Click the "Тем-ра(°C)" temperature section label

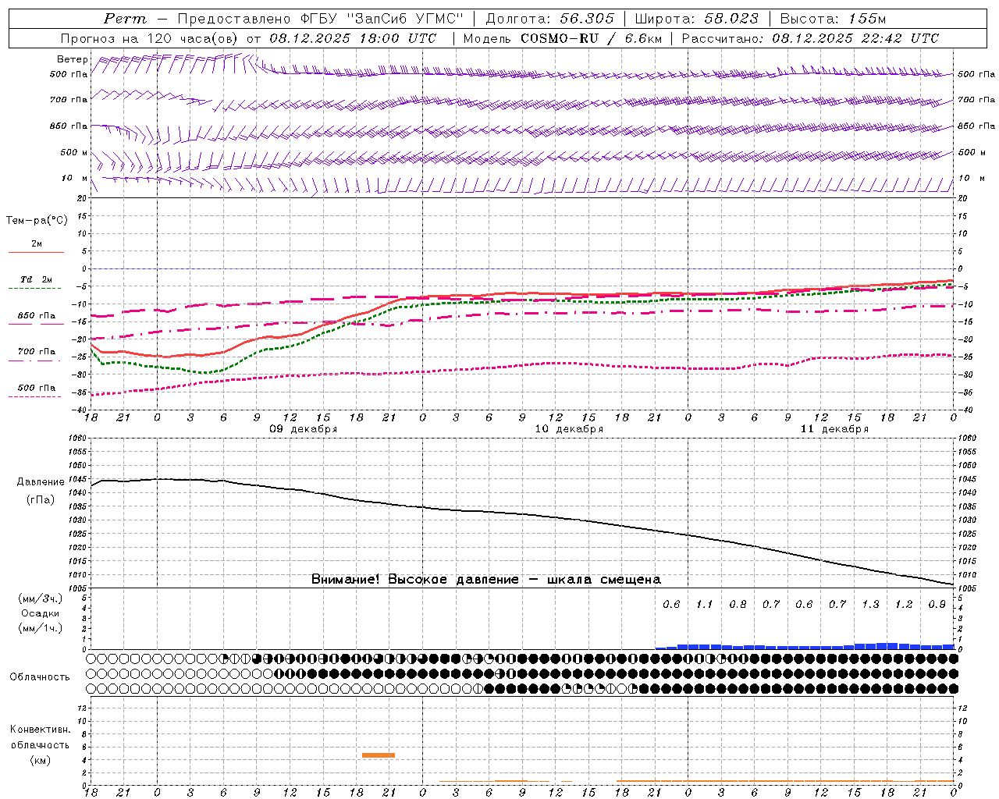pyautogui.click(x=37, y=221)
